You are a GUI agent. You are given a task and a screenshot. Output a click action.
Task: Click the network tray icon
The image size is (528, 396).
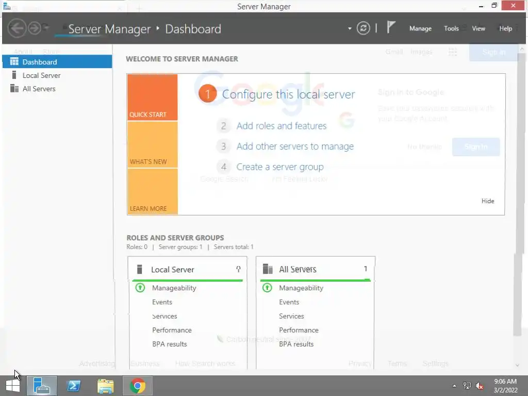tap(467, 386)
